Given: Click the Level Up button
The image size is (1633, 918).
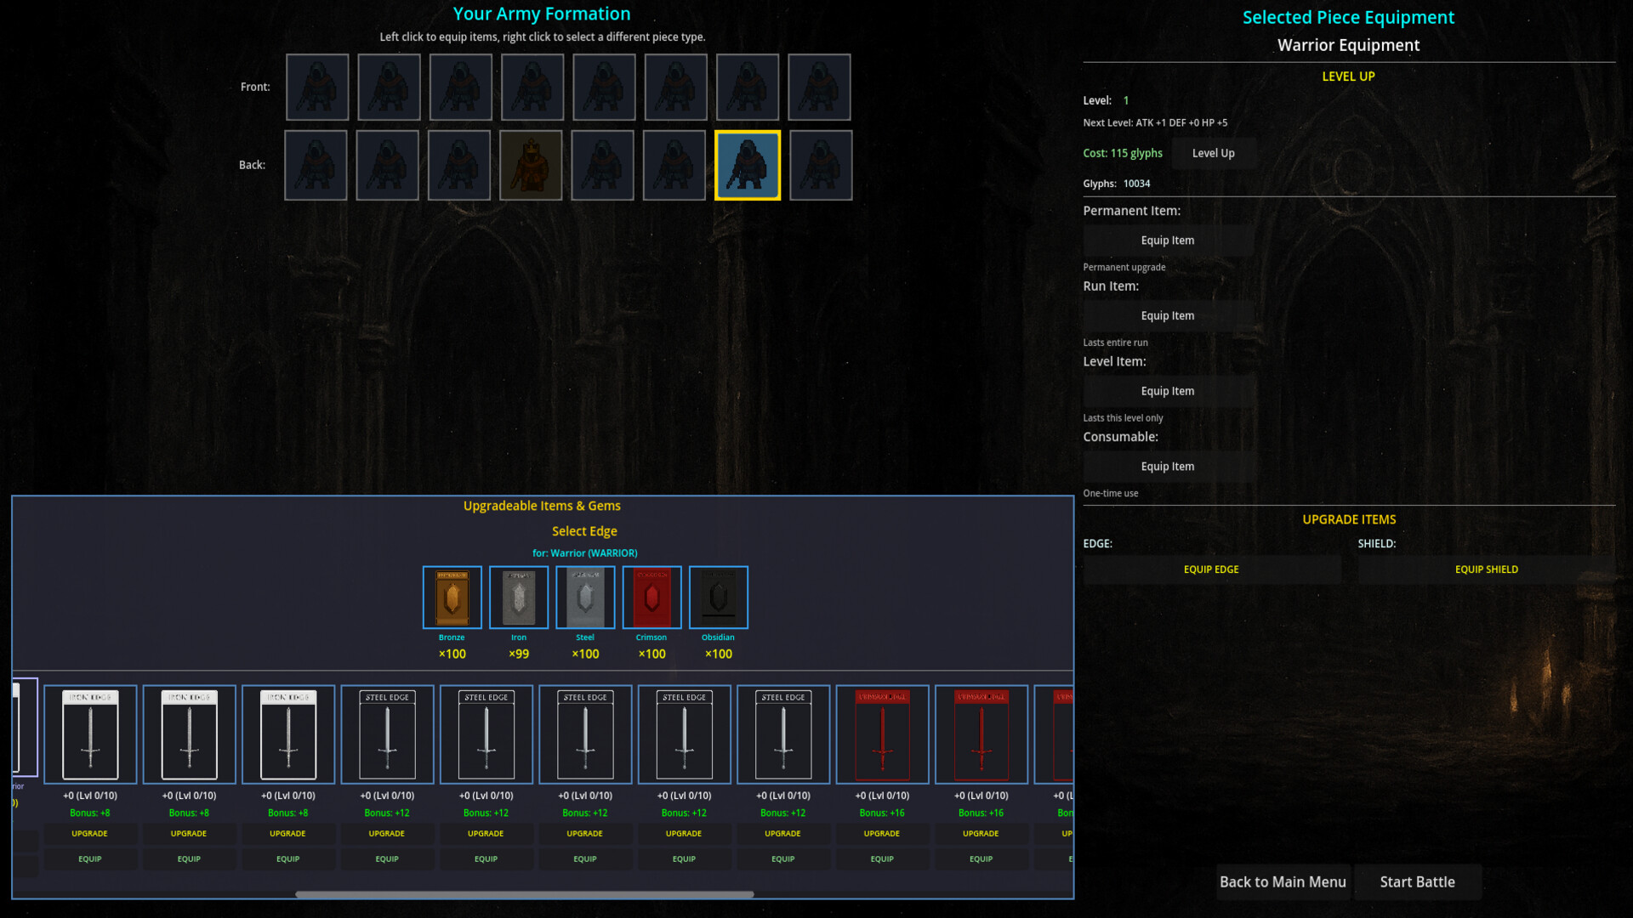Looking at the screenshot, I should pos(1214,153).
